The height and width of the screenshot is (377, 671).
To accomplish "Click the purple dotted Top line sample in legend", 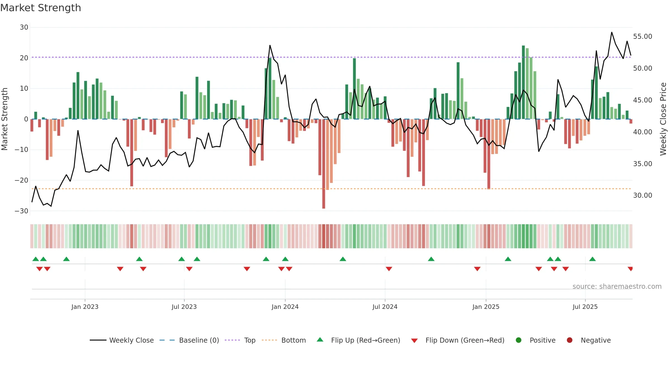I will 232,340.
